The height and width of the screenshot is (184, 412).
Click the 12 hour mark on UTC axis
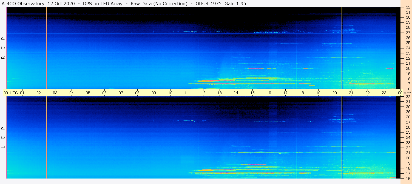coord(203,93)
